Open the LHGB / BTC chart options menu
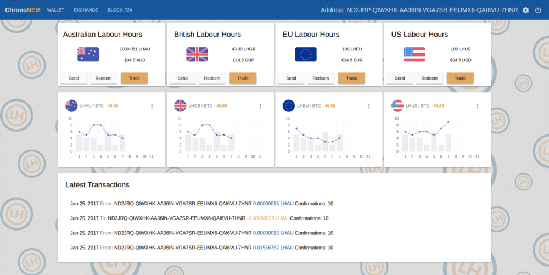This screenshot has height=275, width=549. (x=260, y=106)
